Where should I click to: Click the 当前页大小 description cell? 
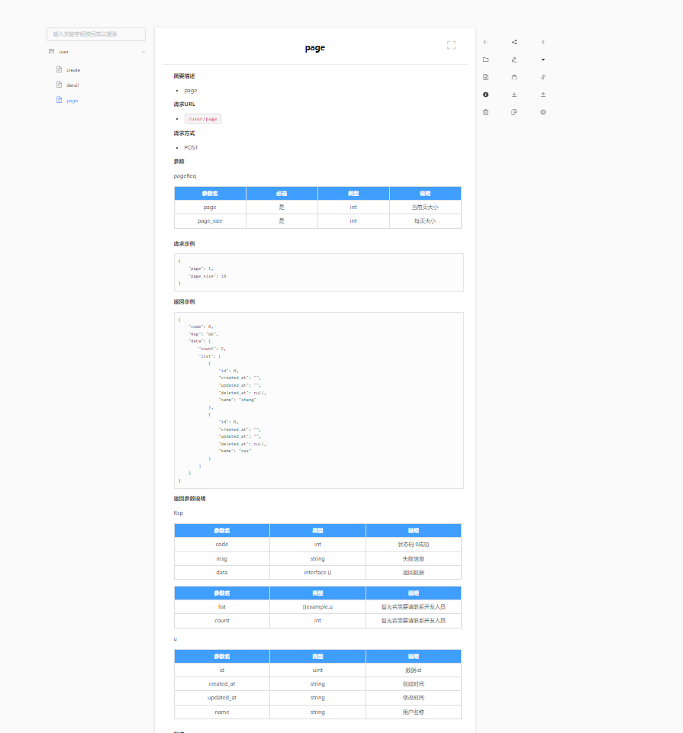coord(425,207)
